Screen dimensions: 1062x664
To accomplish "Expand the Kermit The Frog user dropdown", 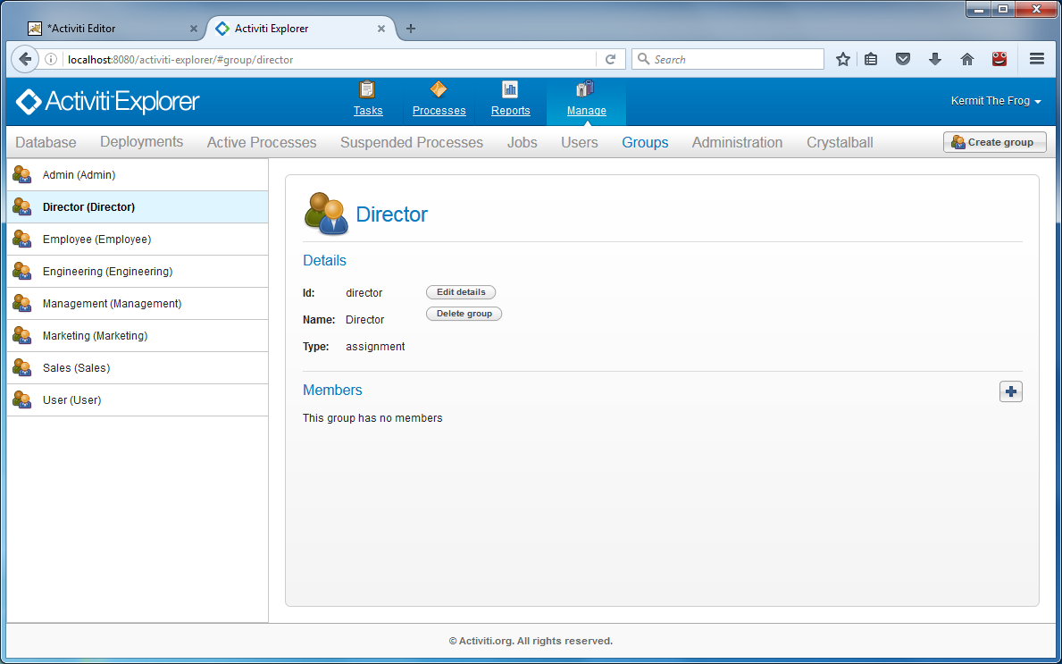I will tap(996, 101).
